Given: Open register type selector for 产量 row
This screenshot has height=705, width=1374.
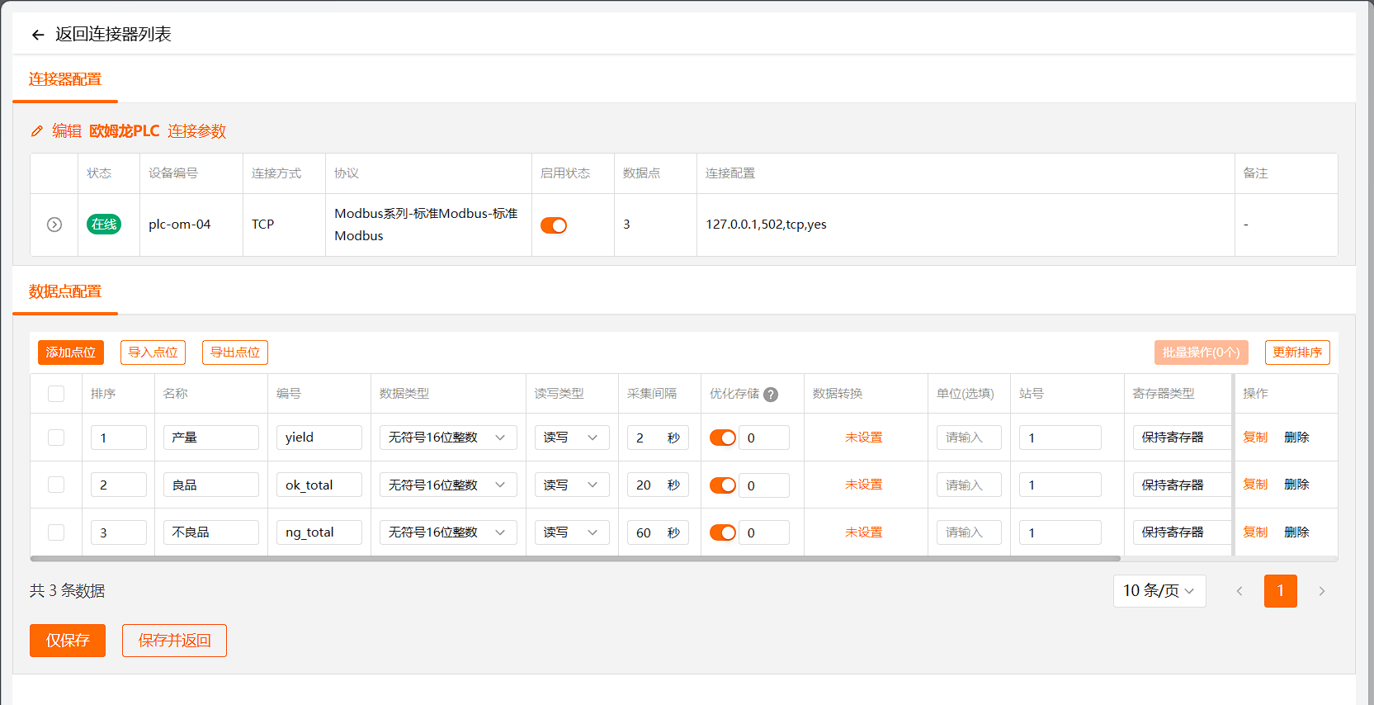Looking at the screenshot, I should (x=1182, y=438).
